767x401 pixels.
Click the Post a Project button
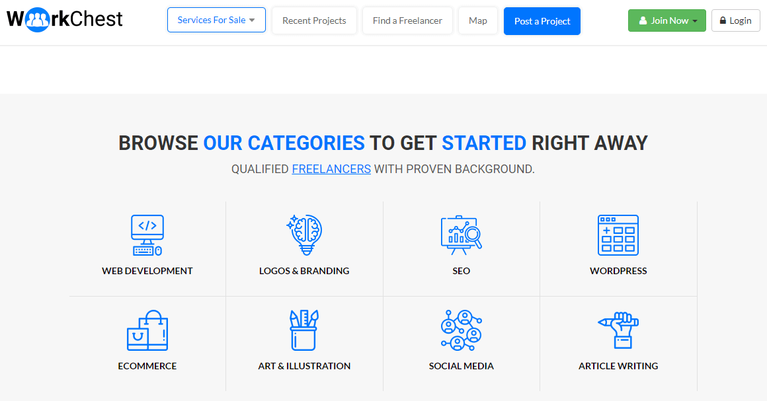point(542,21)
